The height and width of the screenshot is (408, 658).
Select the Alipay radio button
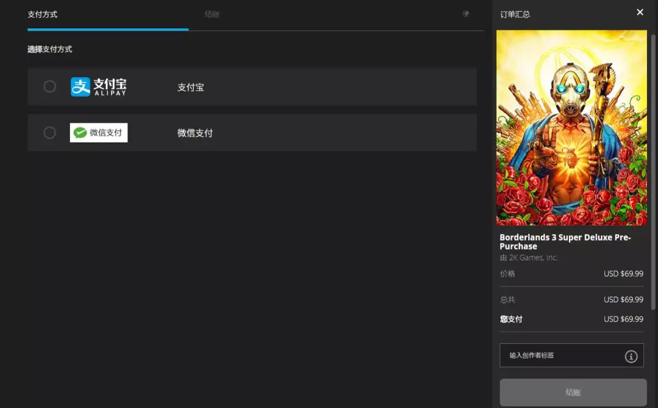coord(49,87)
